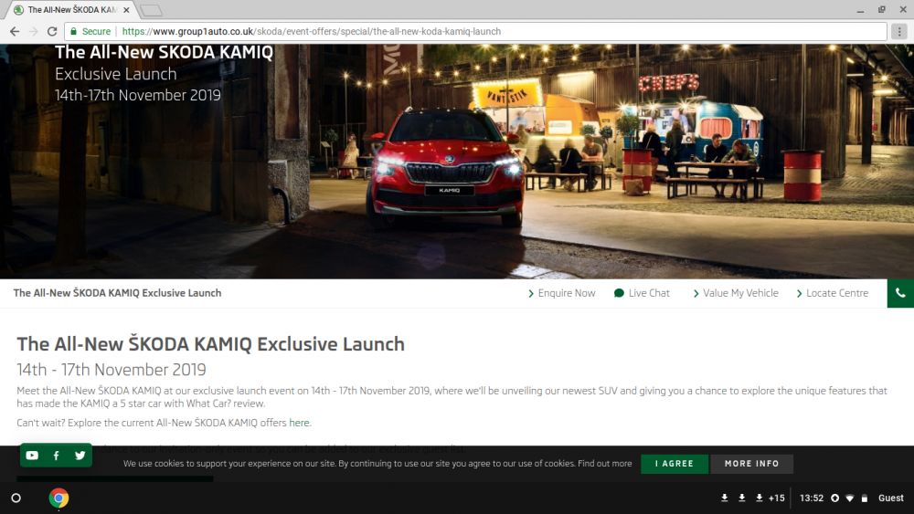Open a new tab next to the ŠKODA tab
The height and width of the screenshot is (514, 914).
151,10
